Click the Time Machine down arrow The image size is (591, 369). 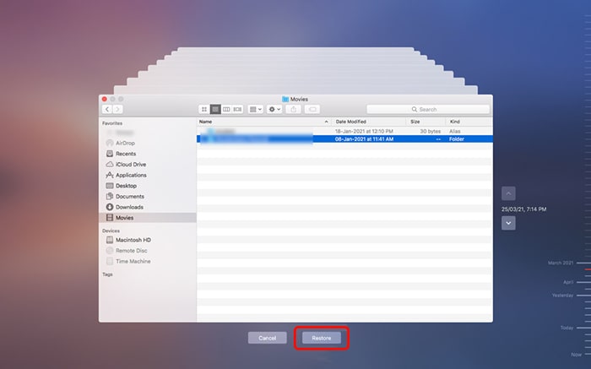point(508,223)
